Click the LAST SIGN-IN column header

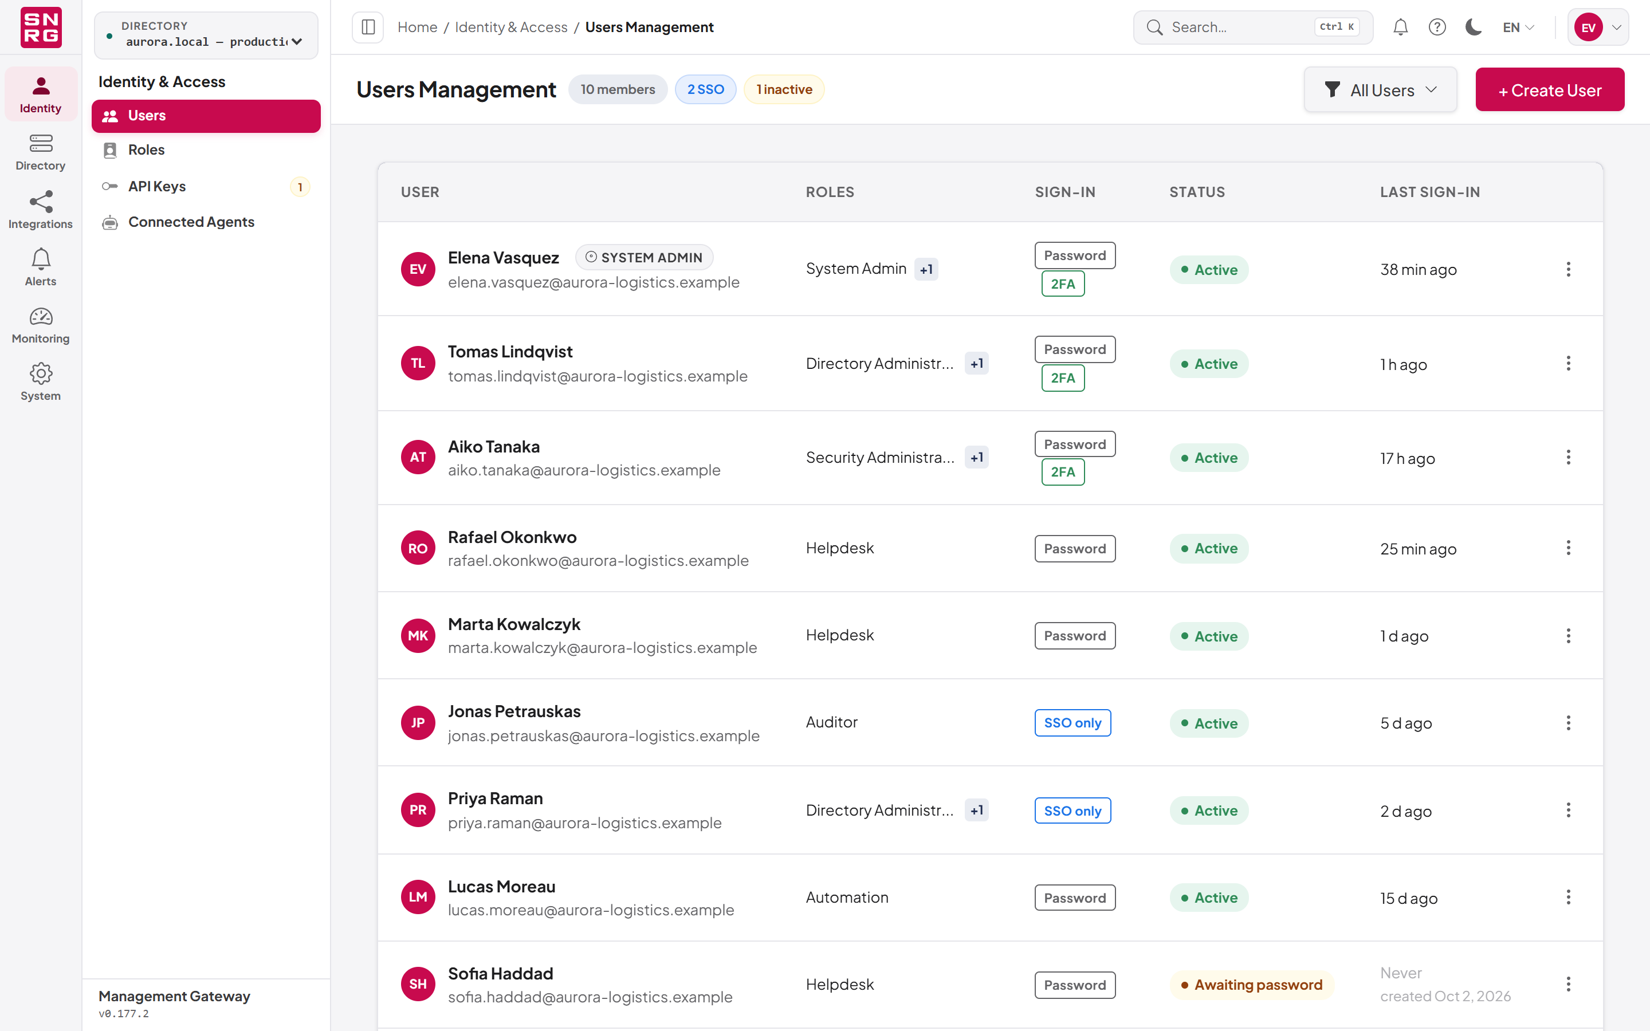tap(1430, 192)
